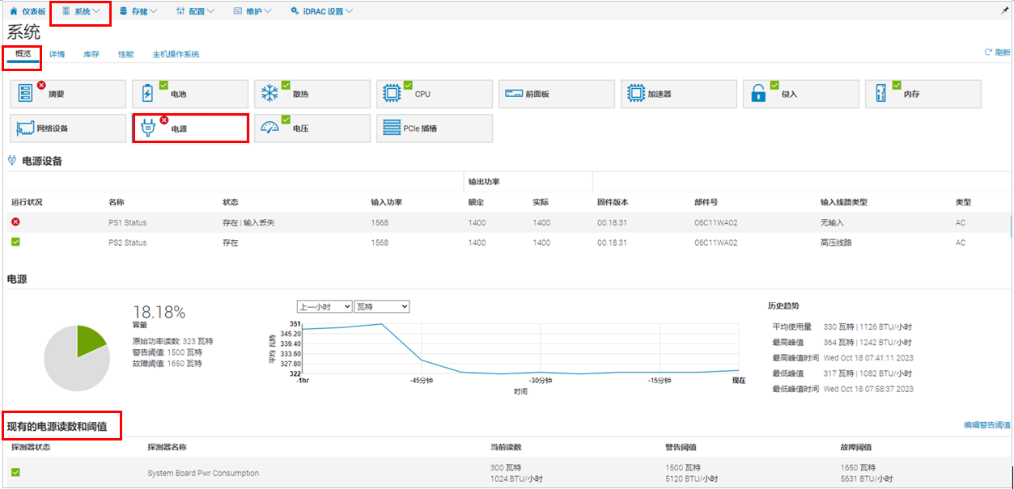
Task: Switch to the 详情 details tab
Action: pos(57,54)
